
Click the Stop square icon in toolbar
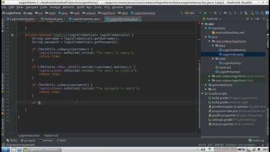(x=235, y=13)
